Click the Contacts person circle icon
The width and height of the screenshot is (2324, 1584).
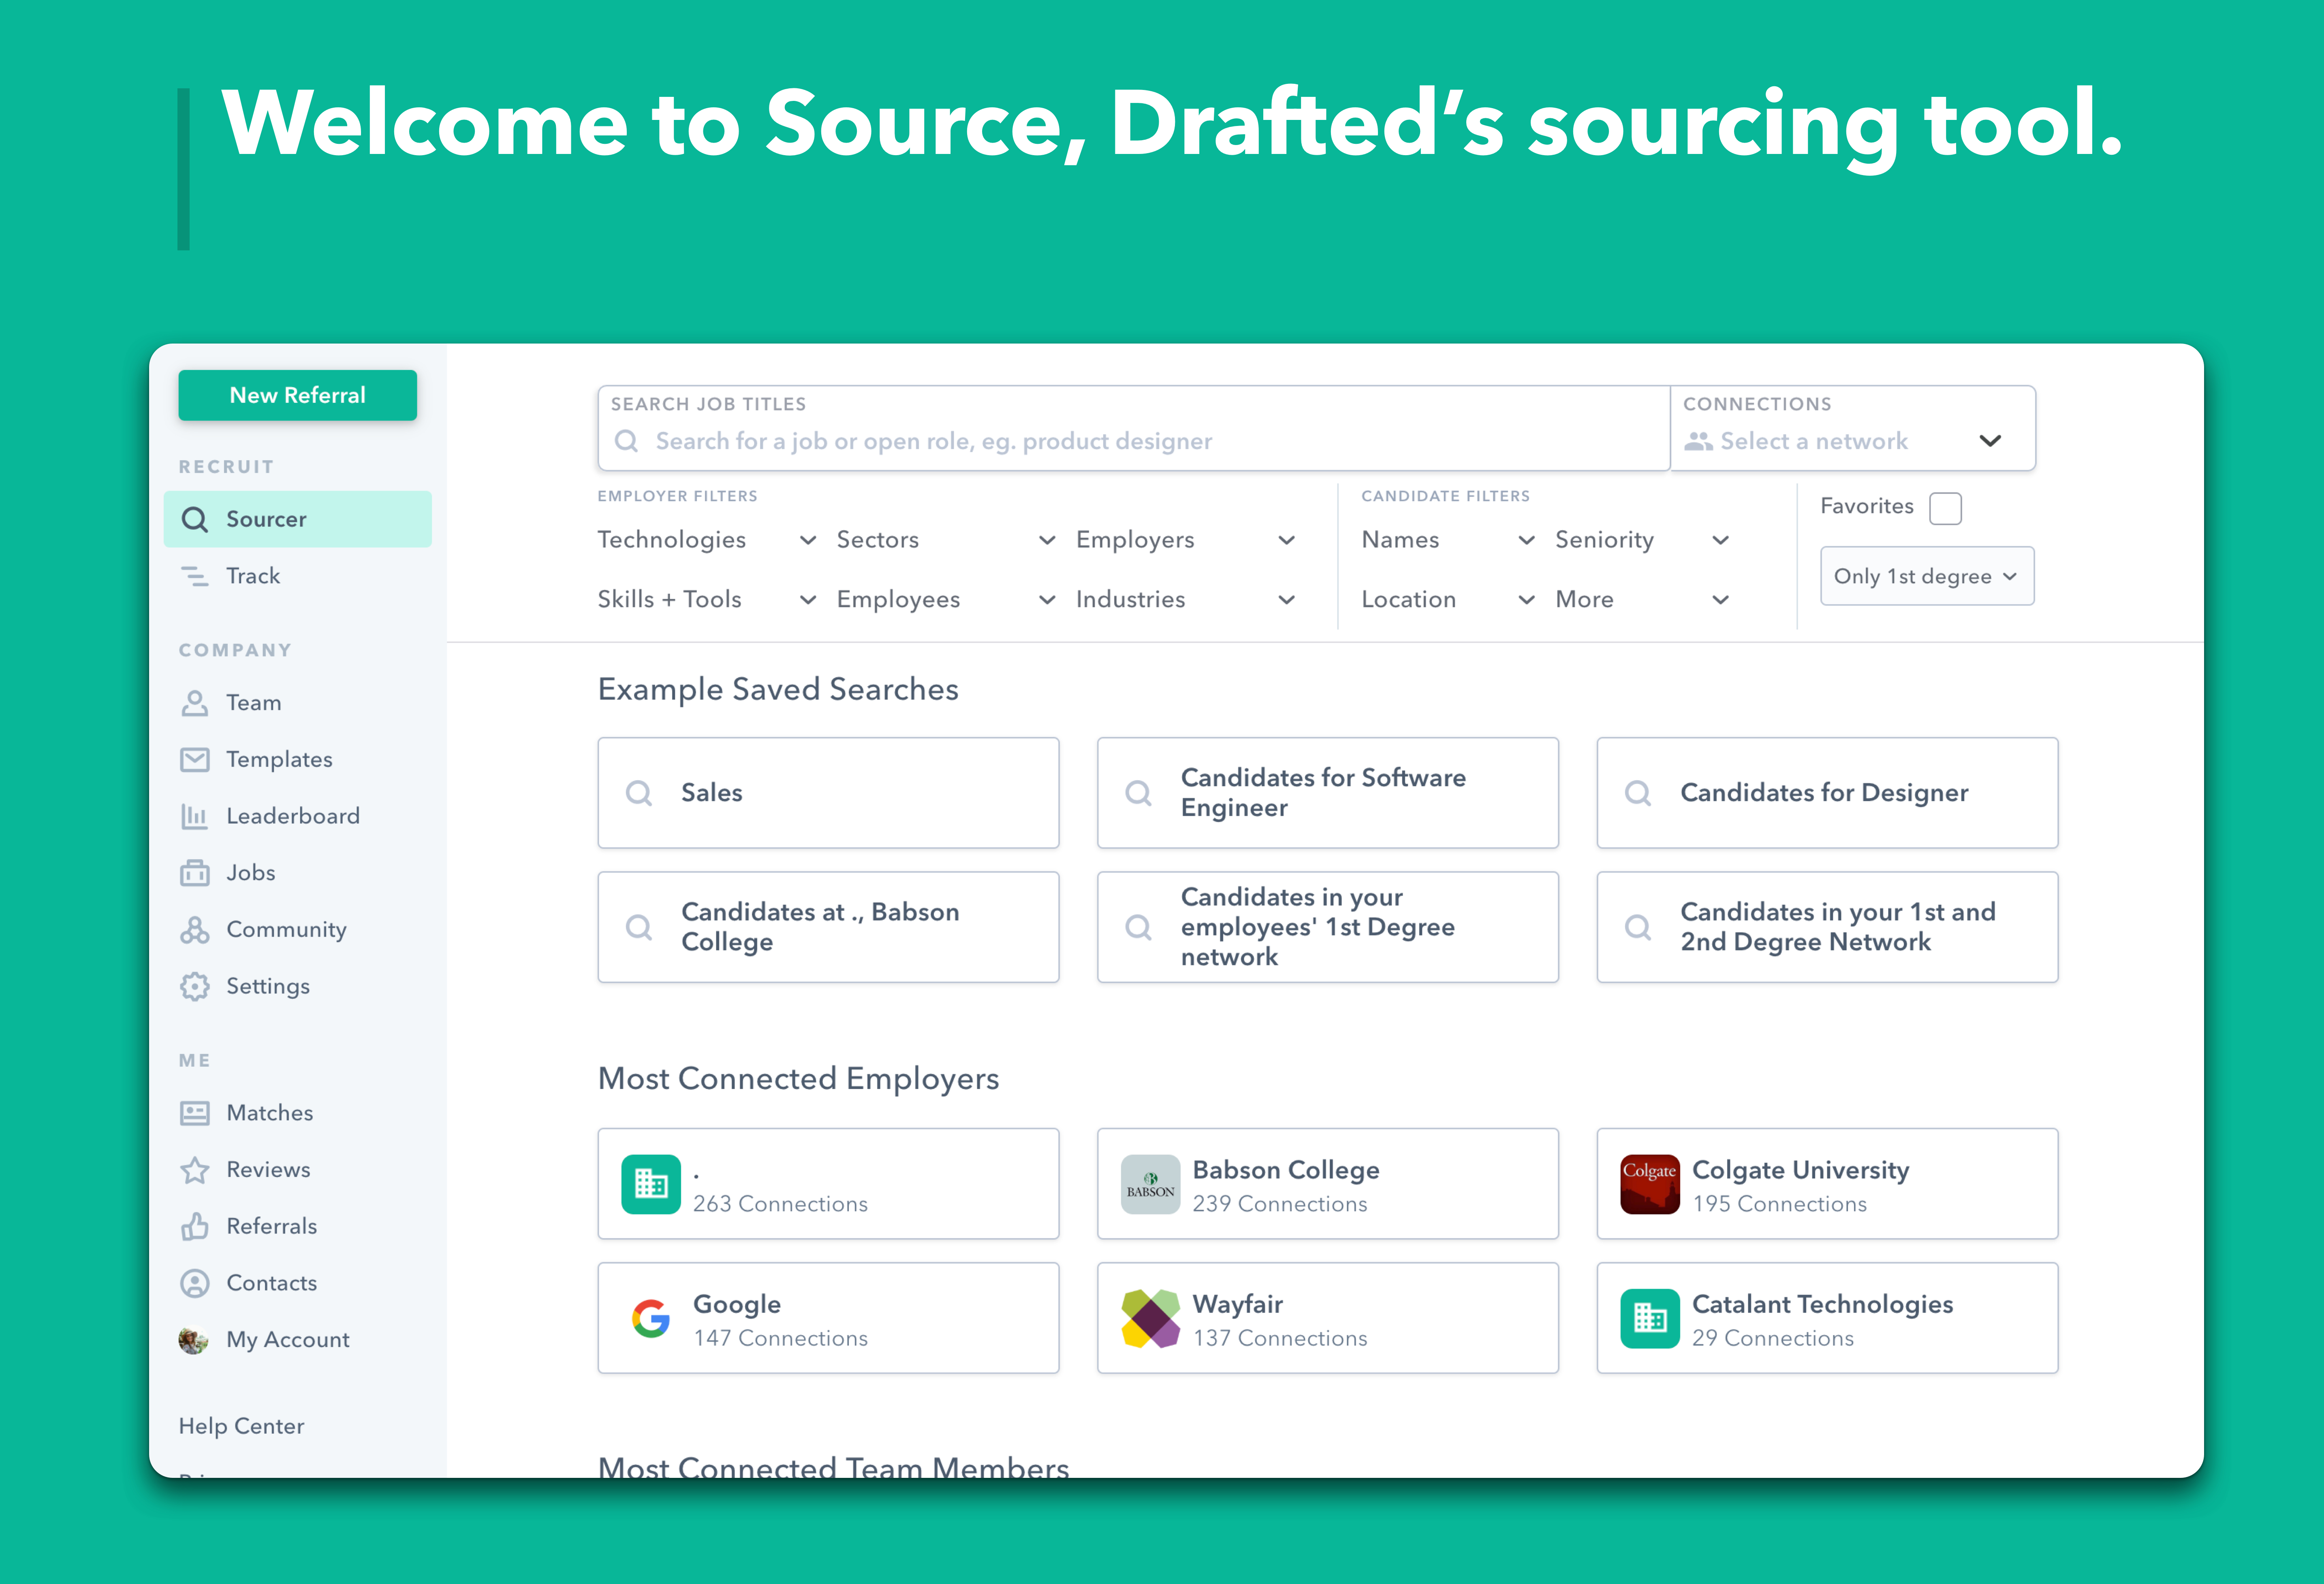194,1283
